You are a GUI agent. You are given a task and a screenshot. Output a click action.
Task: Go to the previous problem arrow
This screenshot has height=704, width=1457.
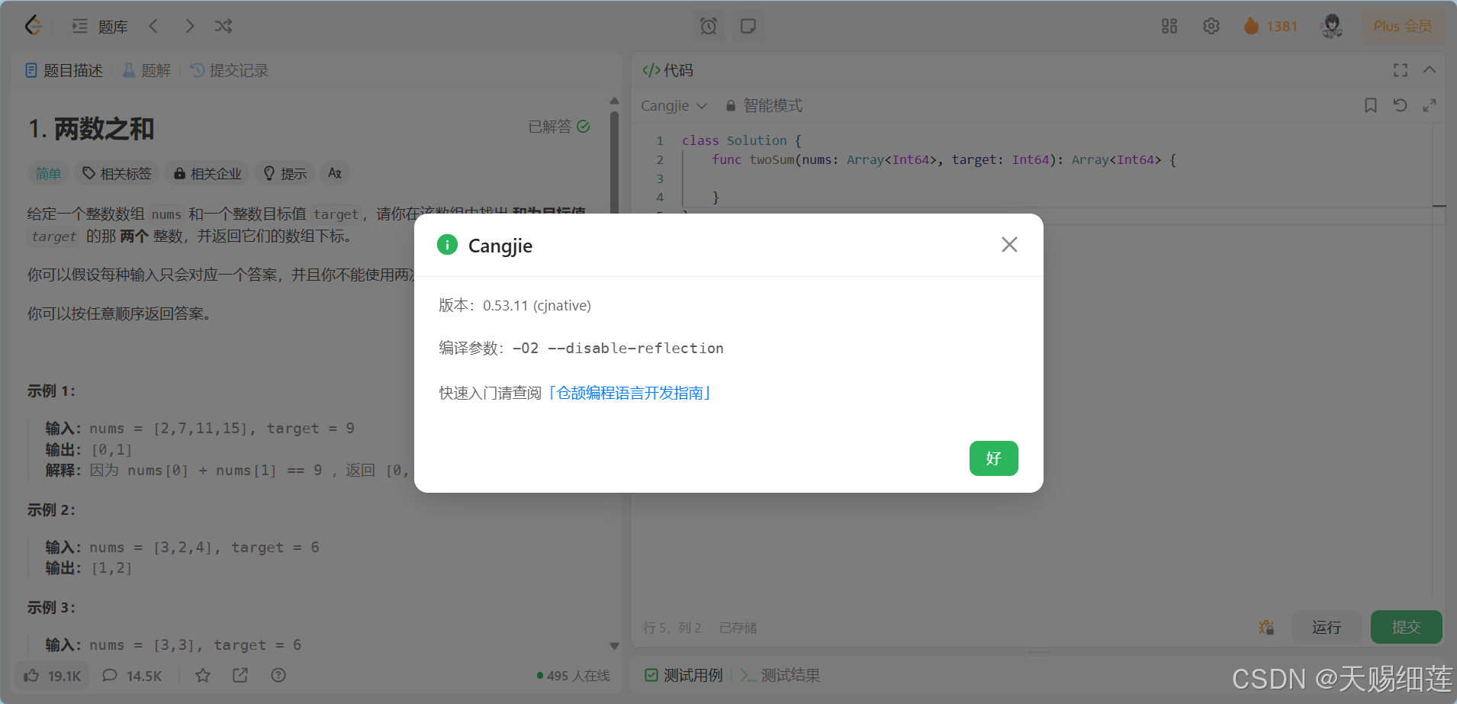pos(154,26)
